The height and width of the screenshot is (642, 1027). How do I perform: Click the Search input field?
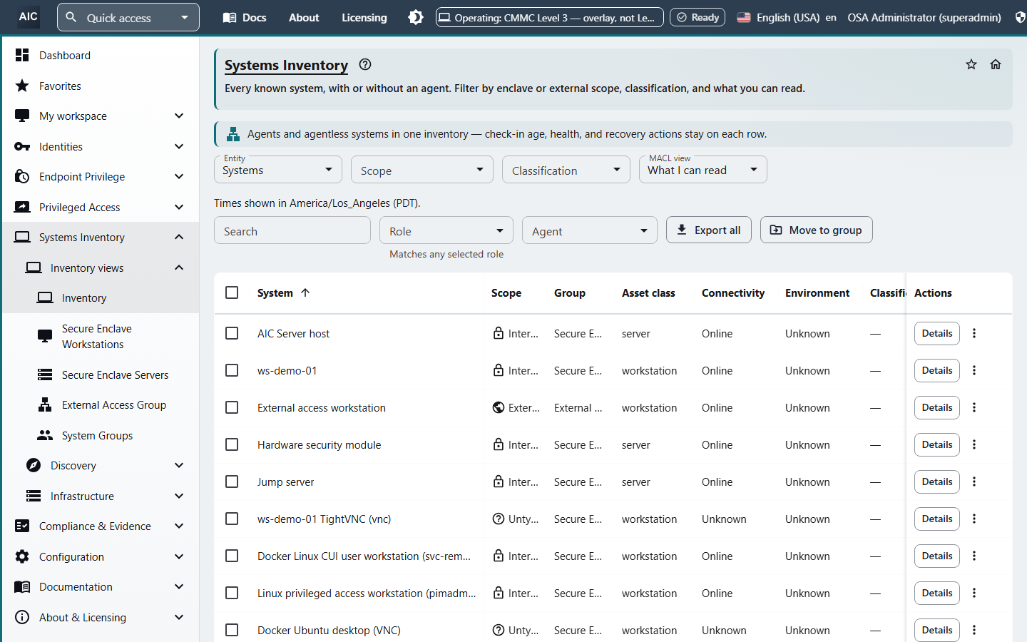[292, 230]
